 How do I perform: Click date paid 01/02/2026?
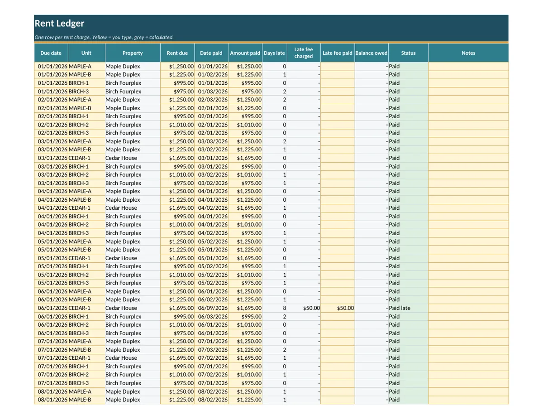coord(211,74)
